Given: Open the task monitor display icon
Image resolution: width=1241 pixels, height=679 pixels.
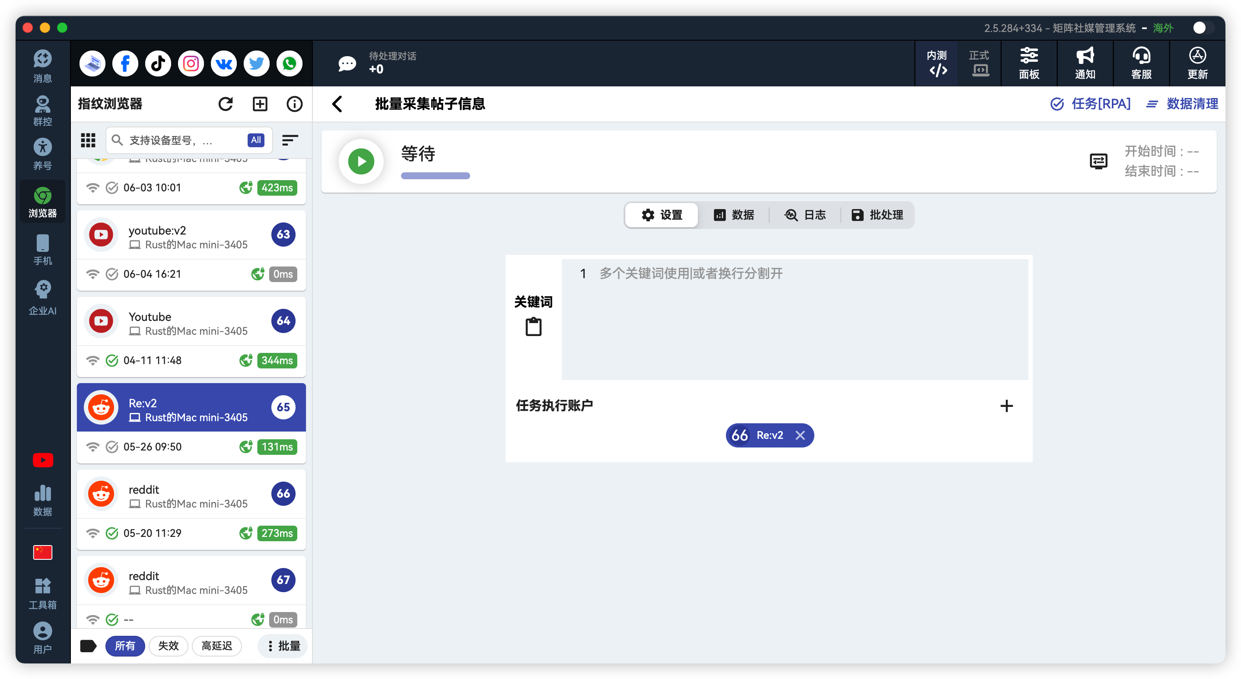Looking at the screenshot, I should (1098, 161).
